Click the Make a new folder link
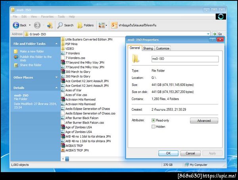This screenshot has width=238, height=180. click(x=32, y=51)
